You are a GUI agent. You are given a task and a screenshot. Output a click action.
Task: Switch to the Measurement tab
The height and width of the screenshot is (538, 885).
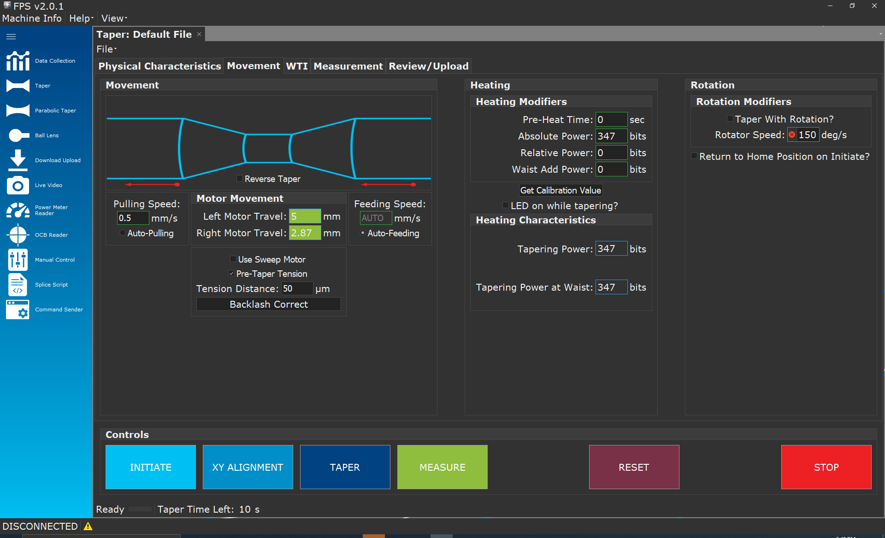(x=348, y=66)
